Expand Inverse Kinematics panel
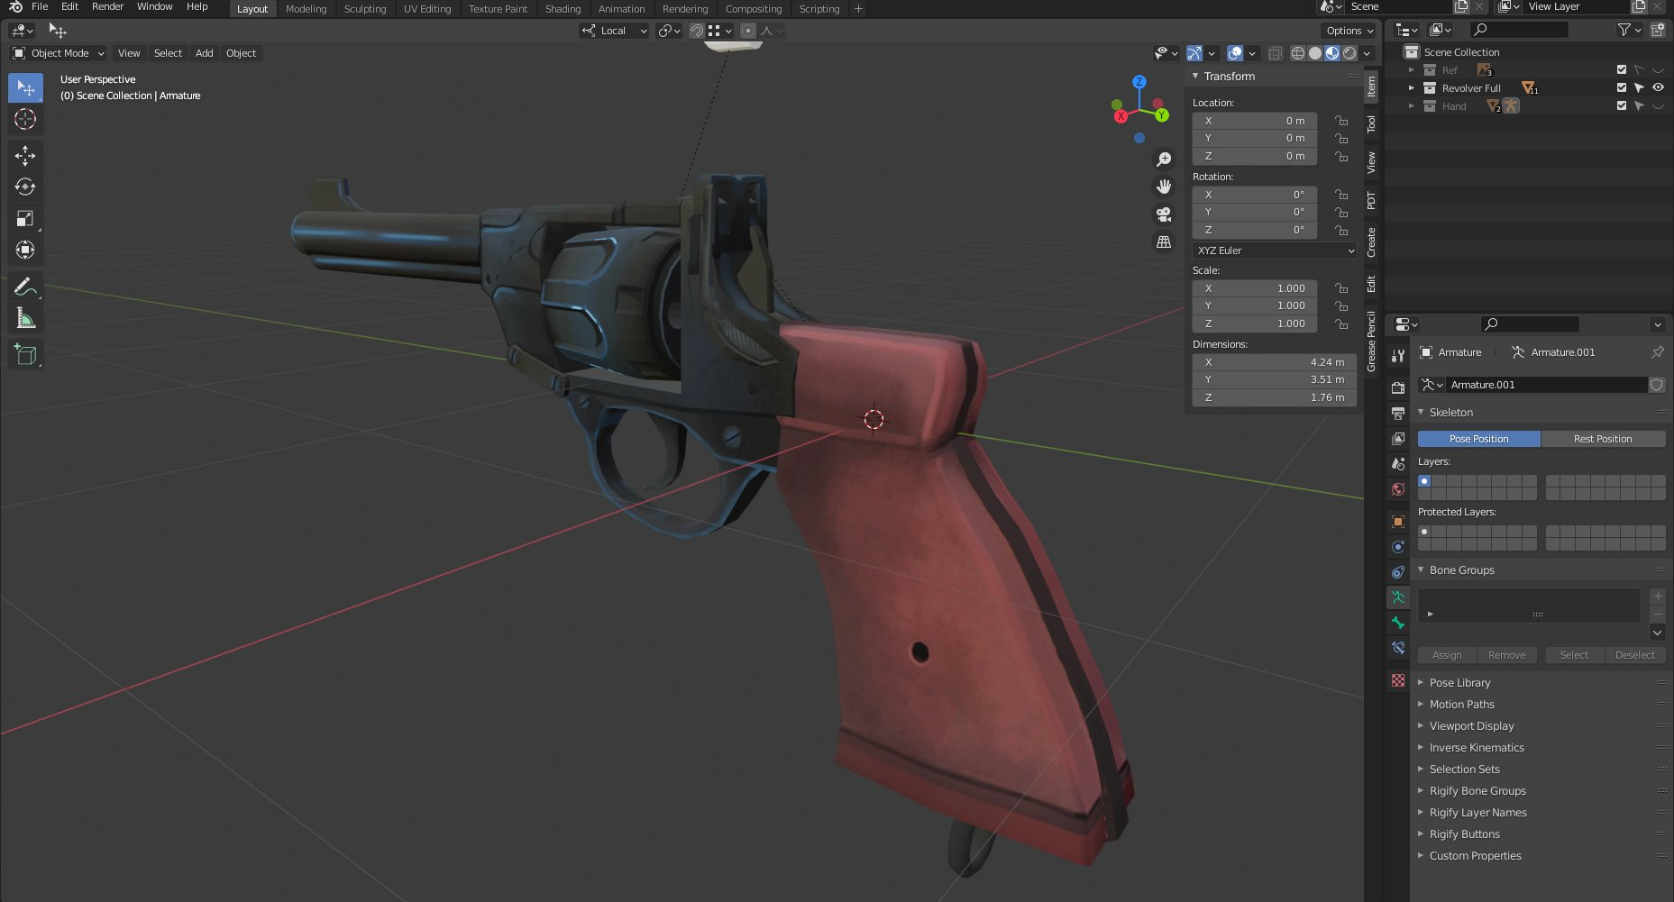The image size is (1674, 902). coord(1477,748)
